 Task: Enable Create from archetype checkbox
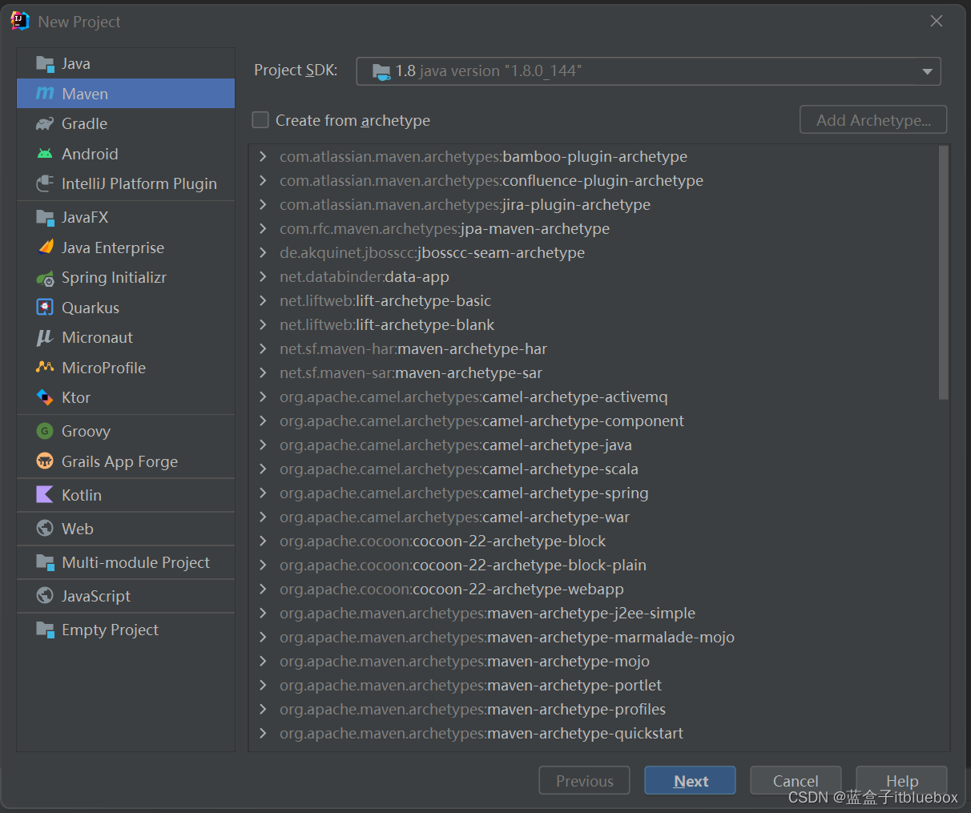click(260, 120)
